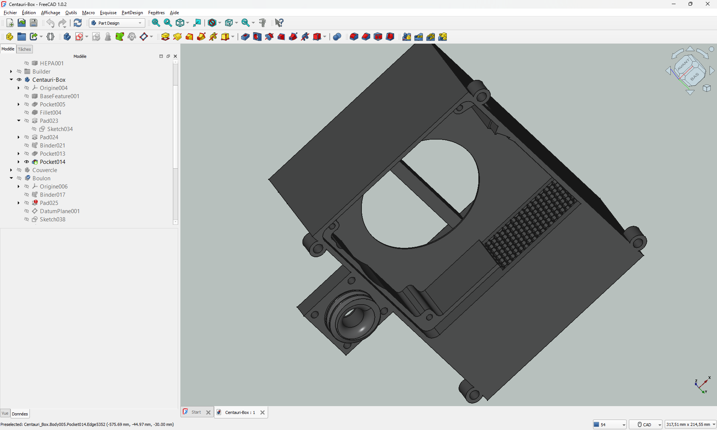Click Fit all zoom icon
Image resolution: width=717 pixels, height=430 pixels.
tap(156, 23)
